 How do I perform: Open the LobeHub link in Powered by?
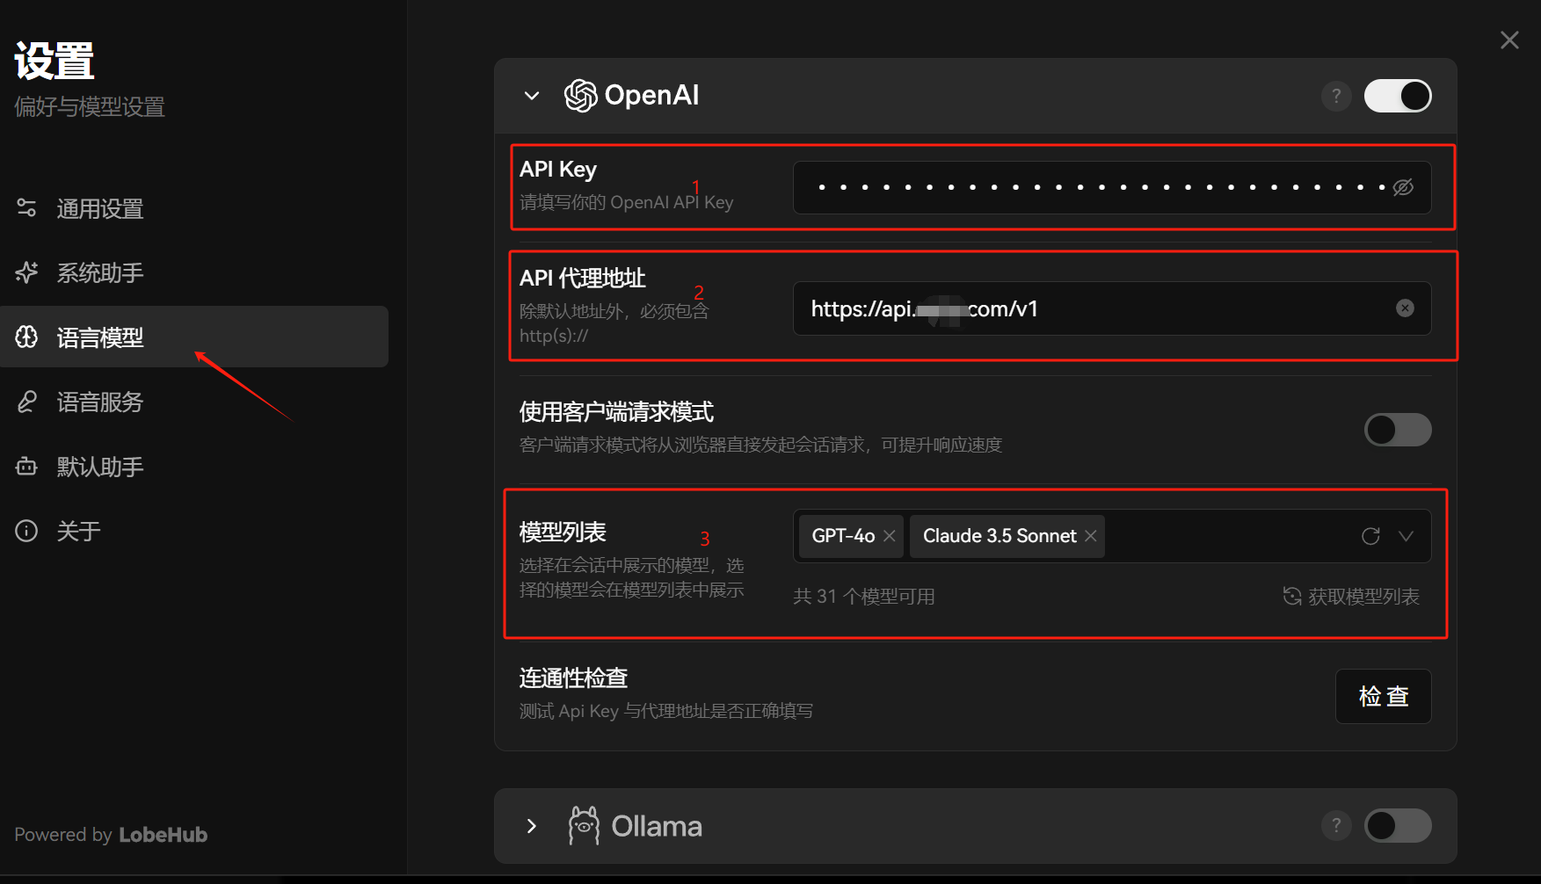click(x=164, y=835)
